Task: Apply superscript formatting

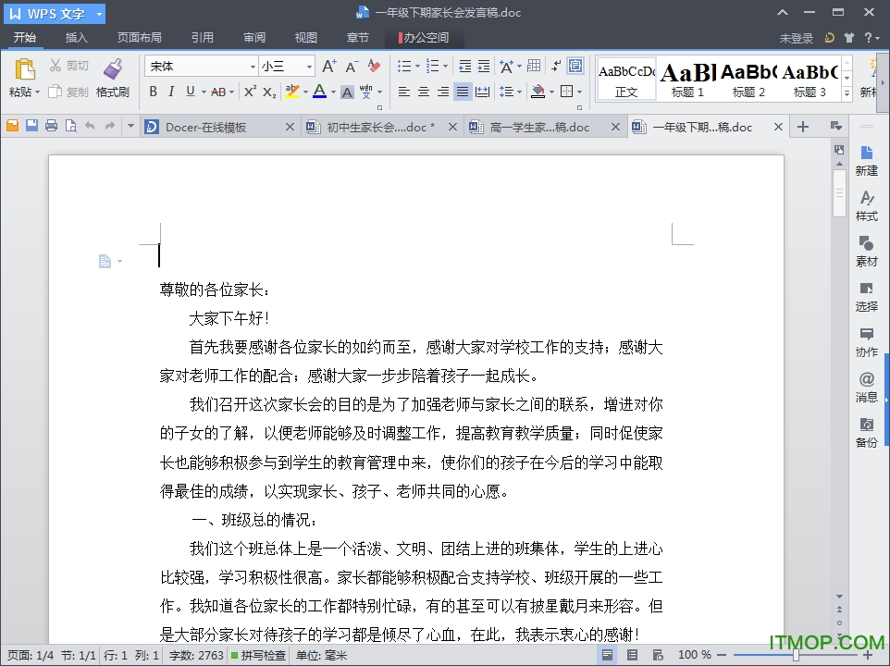Action: pos(250,92)
